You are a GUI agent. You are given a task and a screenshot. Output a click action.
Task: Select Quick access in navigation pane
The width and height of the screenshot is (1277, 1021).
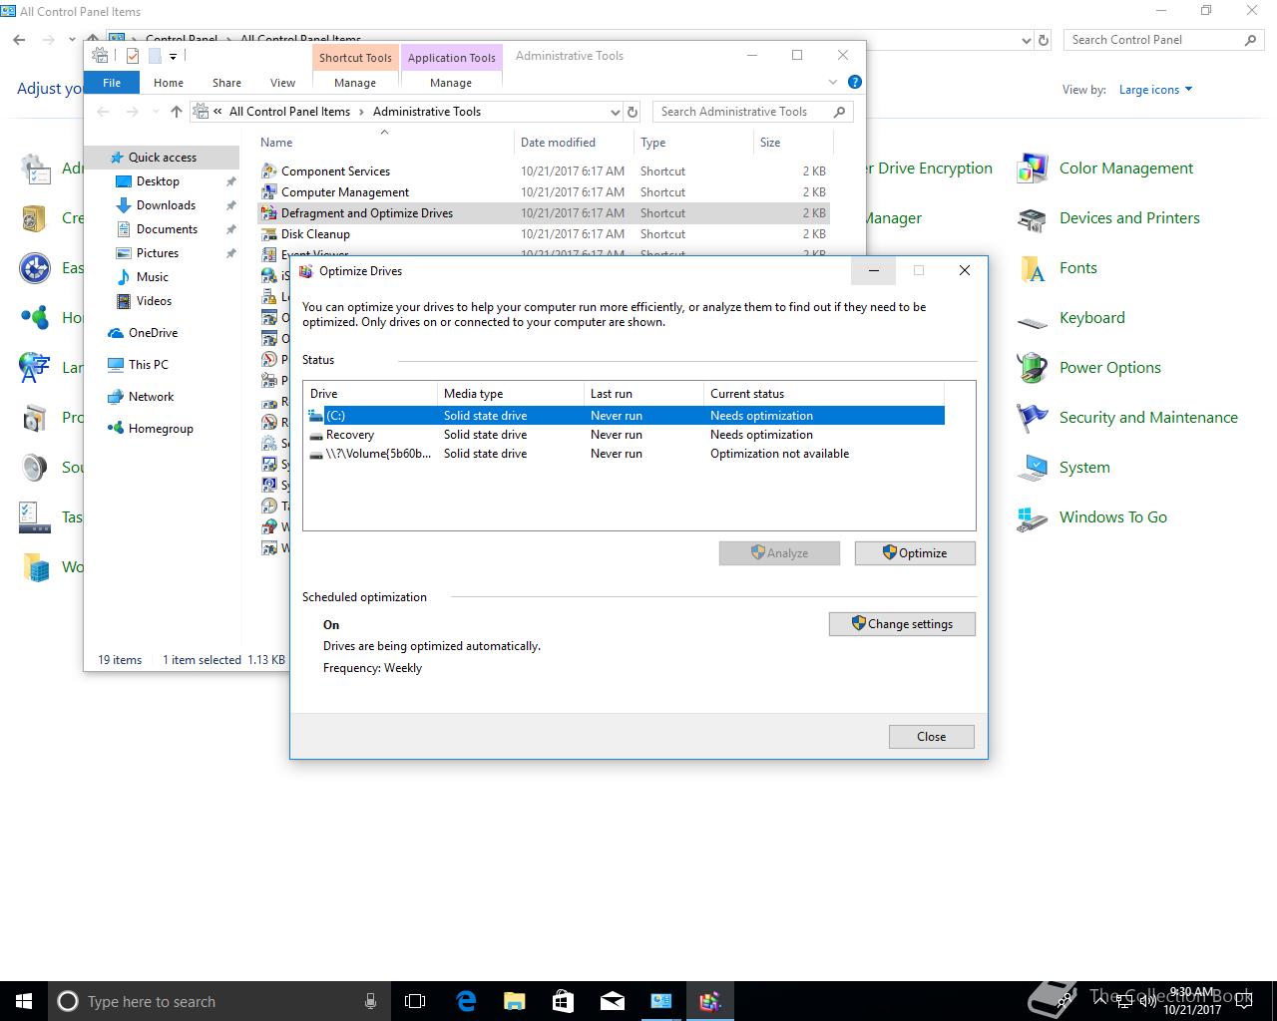point(163,158)
